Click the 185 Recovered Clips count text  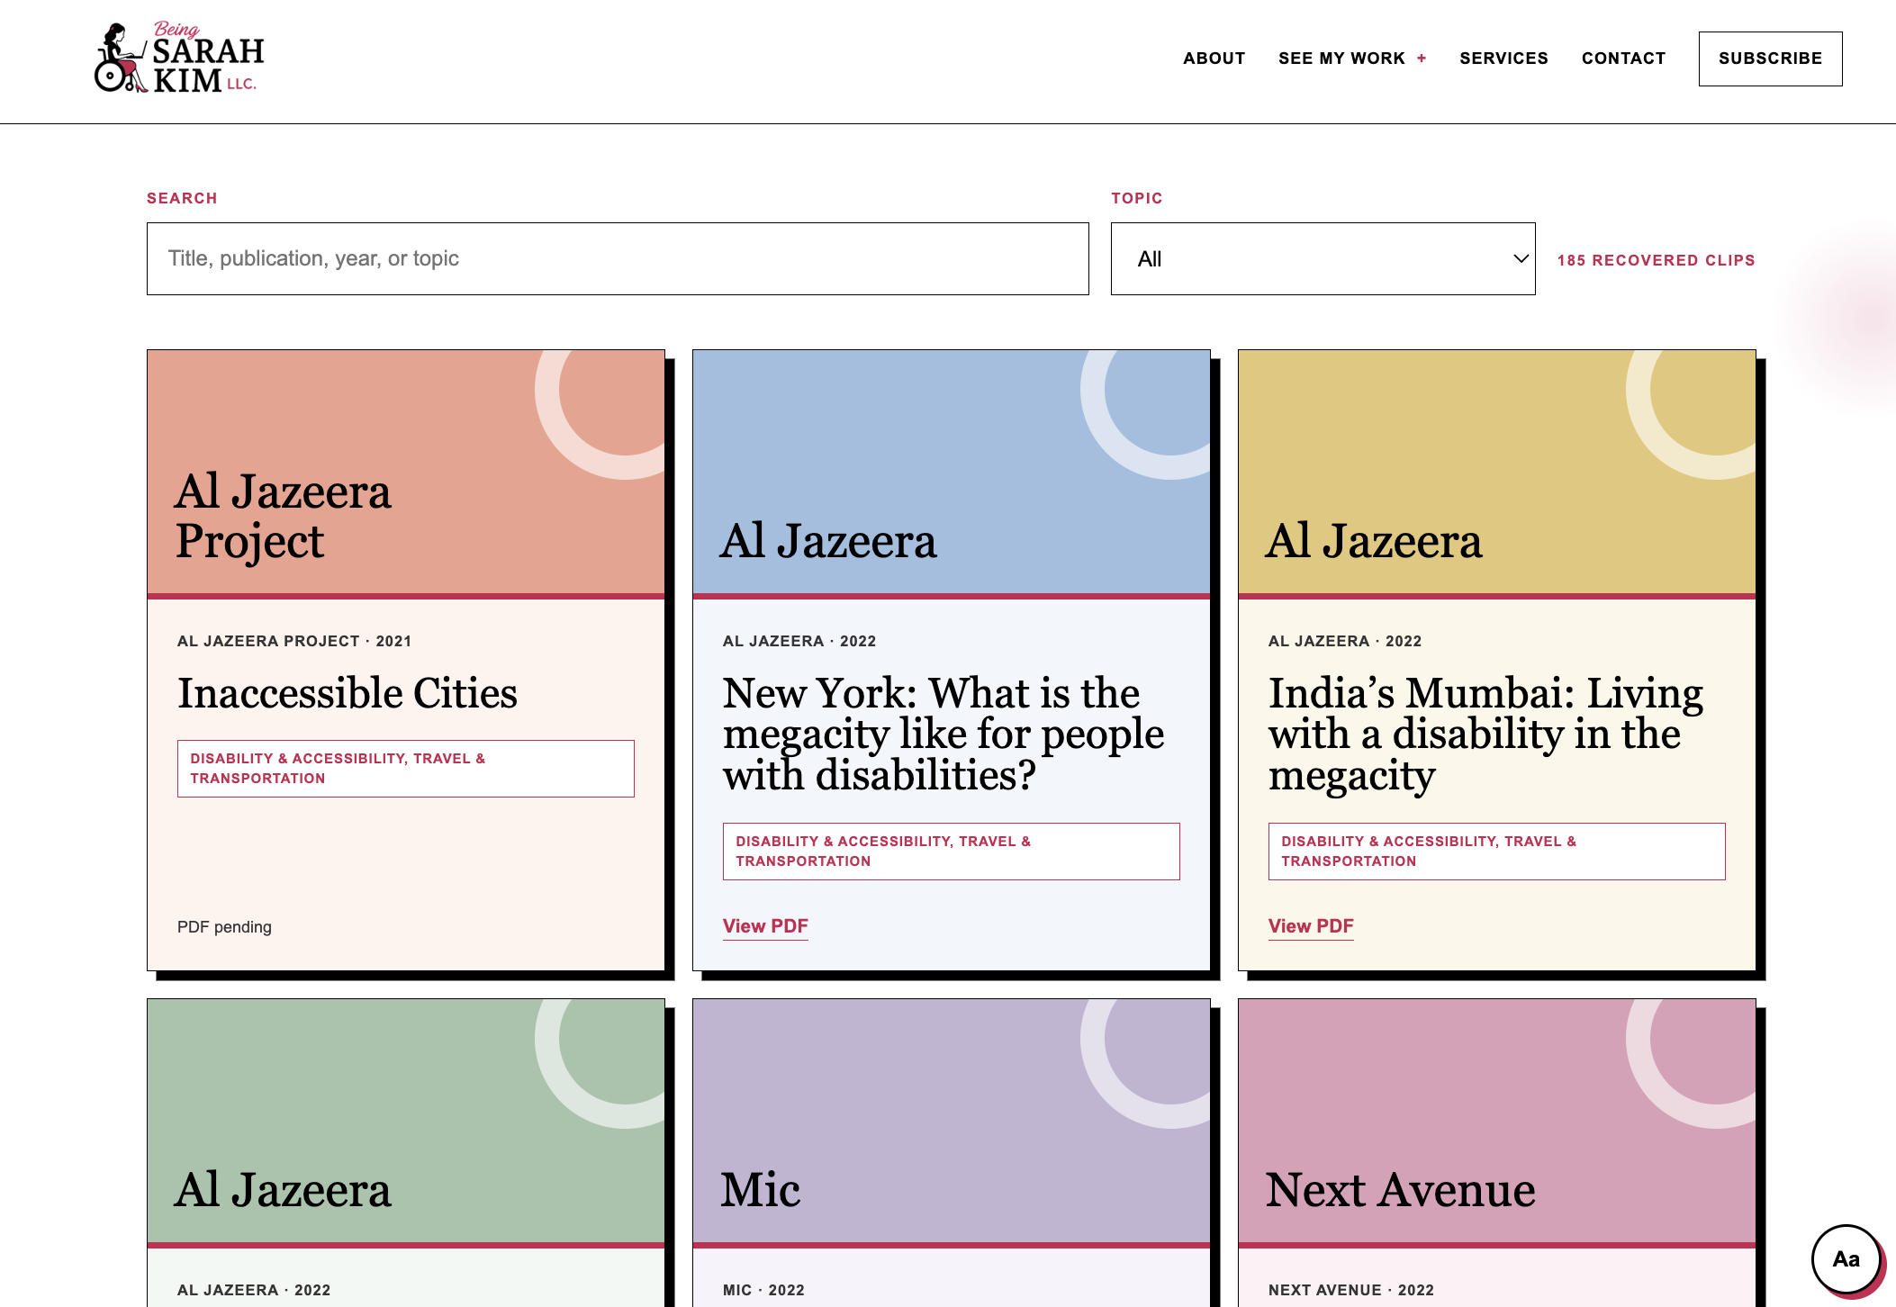[1656, 260]
